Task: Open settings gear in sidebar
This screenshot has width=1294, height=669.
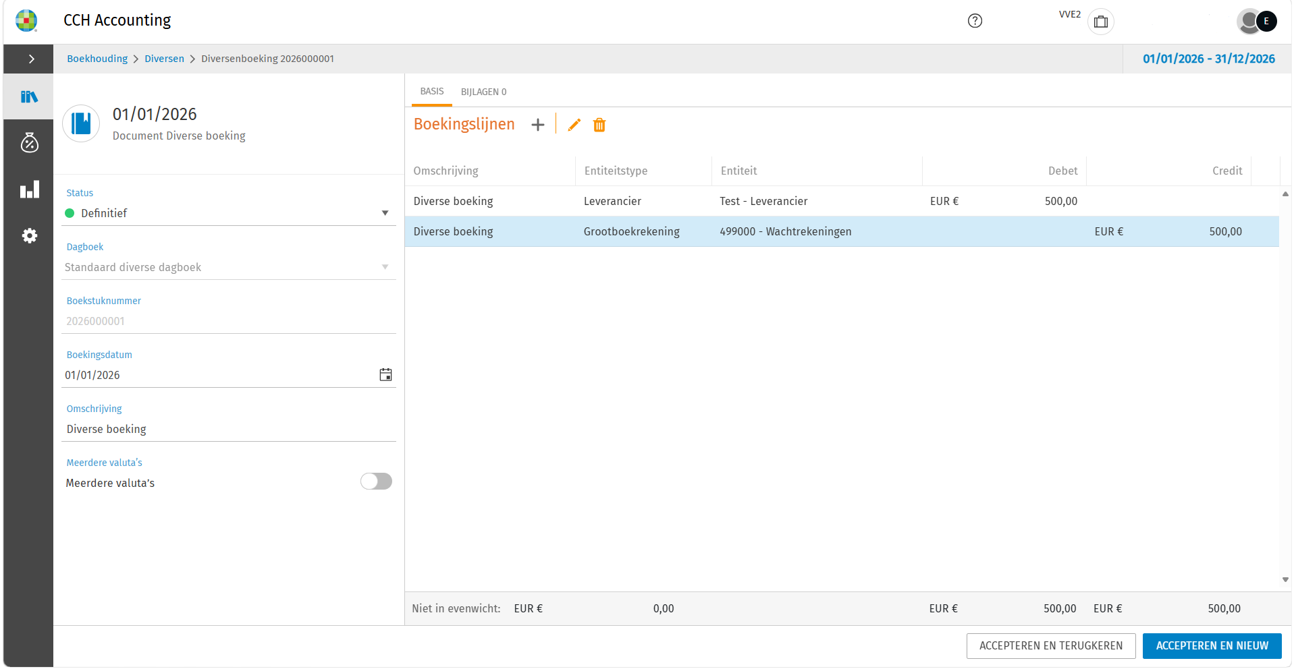Action: (29, 235)
